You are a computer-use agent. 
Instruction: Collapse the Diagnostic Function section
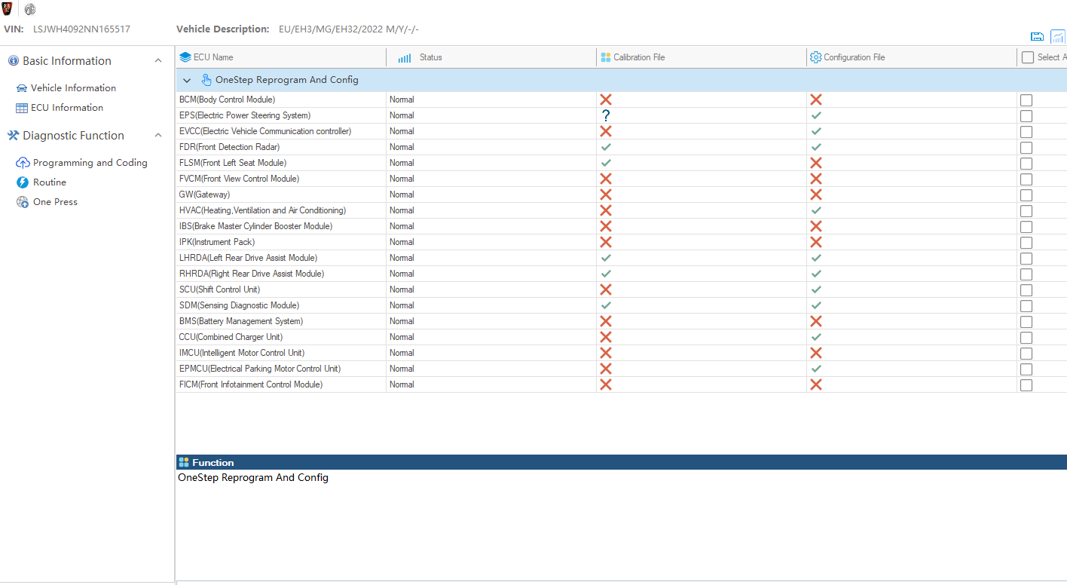coord(158,136)
